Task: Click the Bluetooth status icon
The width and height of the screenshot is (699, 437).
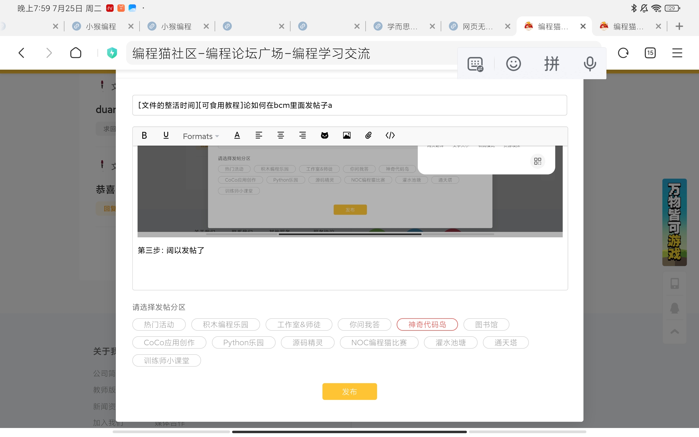Action: coord(633,8)
